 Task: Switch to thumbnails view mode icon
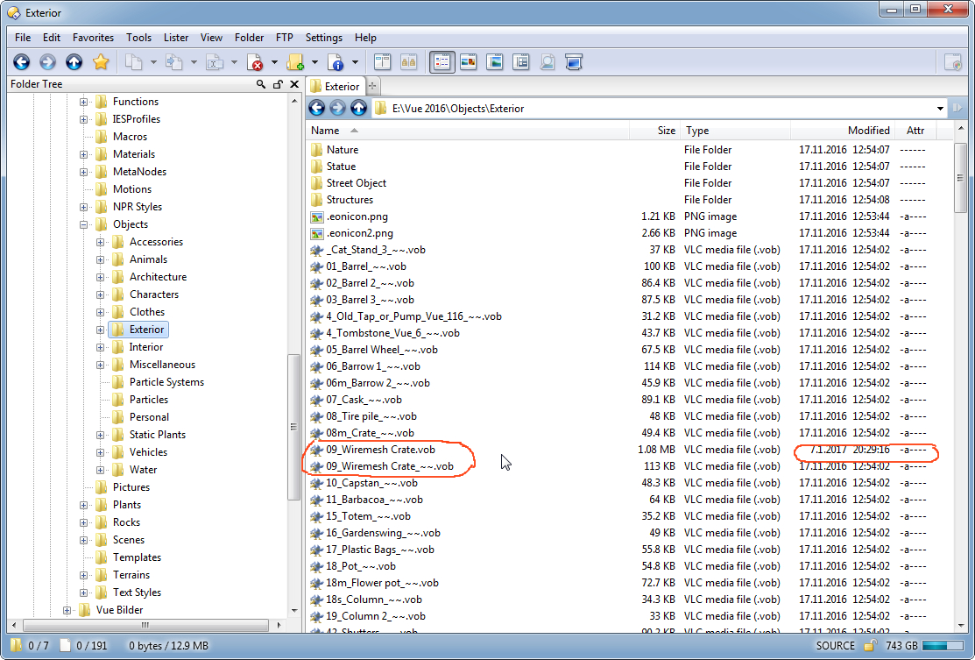(x=468, y=62)
